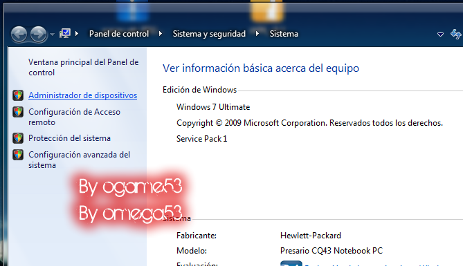The height and width of the screenshot is (266, 463).
Task: Click the Windows 7 Ultimate text
Action: point(213,107)
